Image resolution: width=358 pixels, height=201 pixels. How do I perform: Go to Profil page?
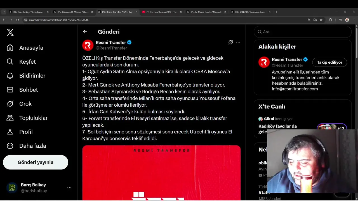pos(20,132)
